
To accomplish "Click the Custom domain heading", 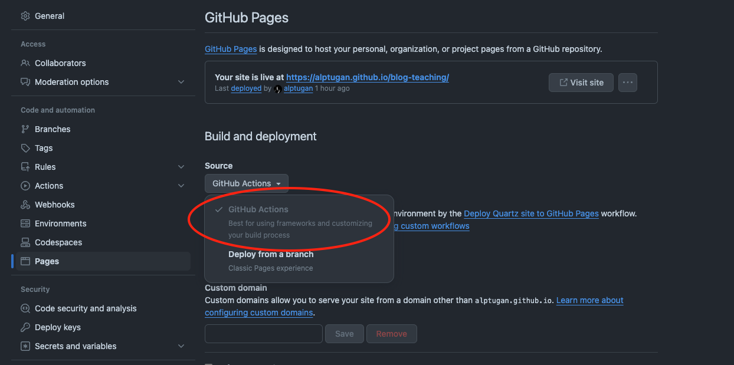I will click(x=236, y=288).
